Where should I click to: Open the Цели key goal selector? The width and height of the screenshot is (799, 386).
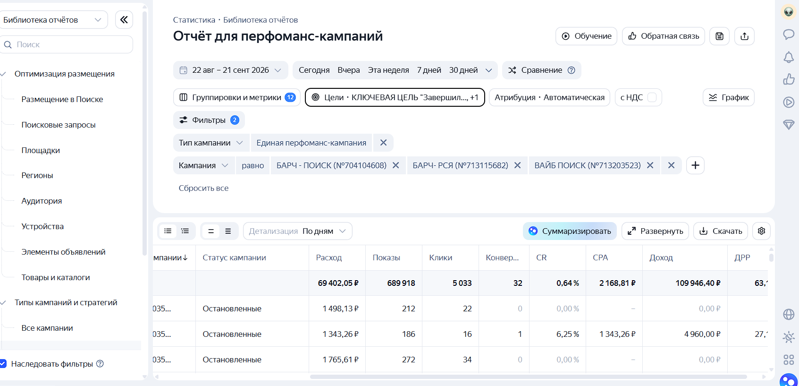click(x=395, y=97)
